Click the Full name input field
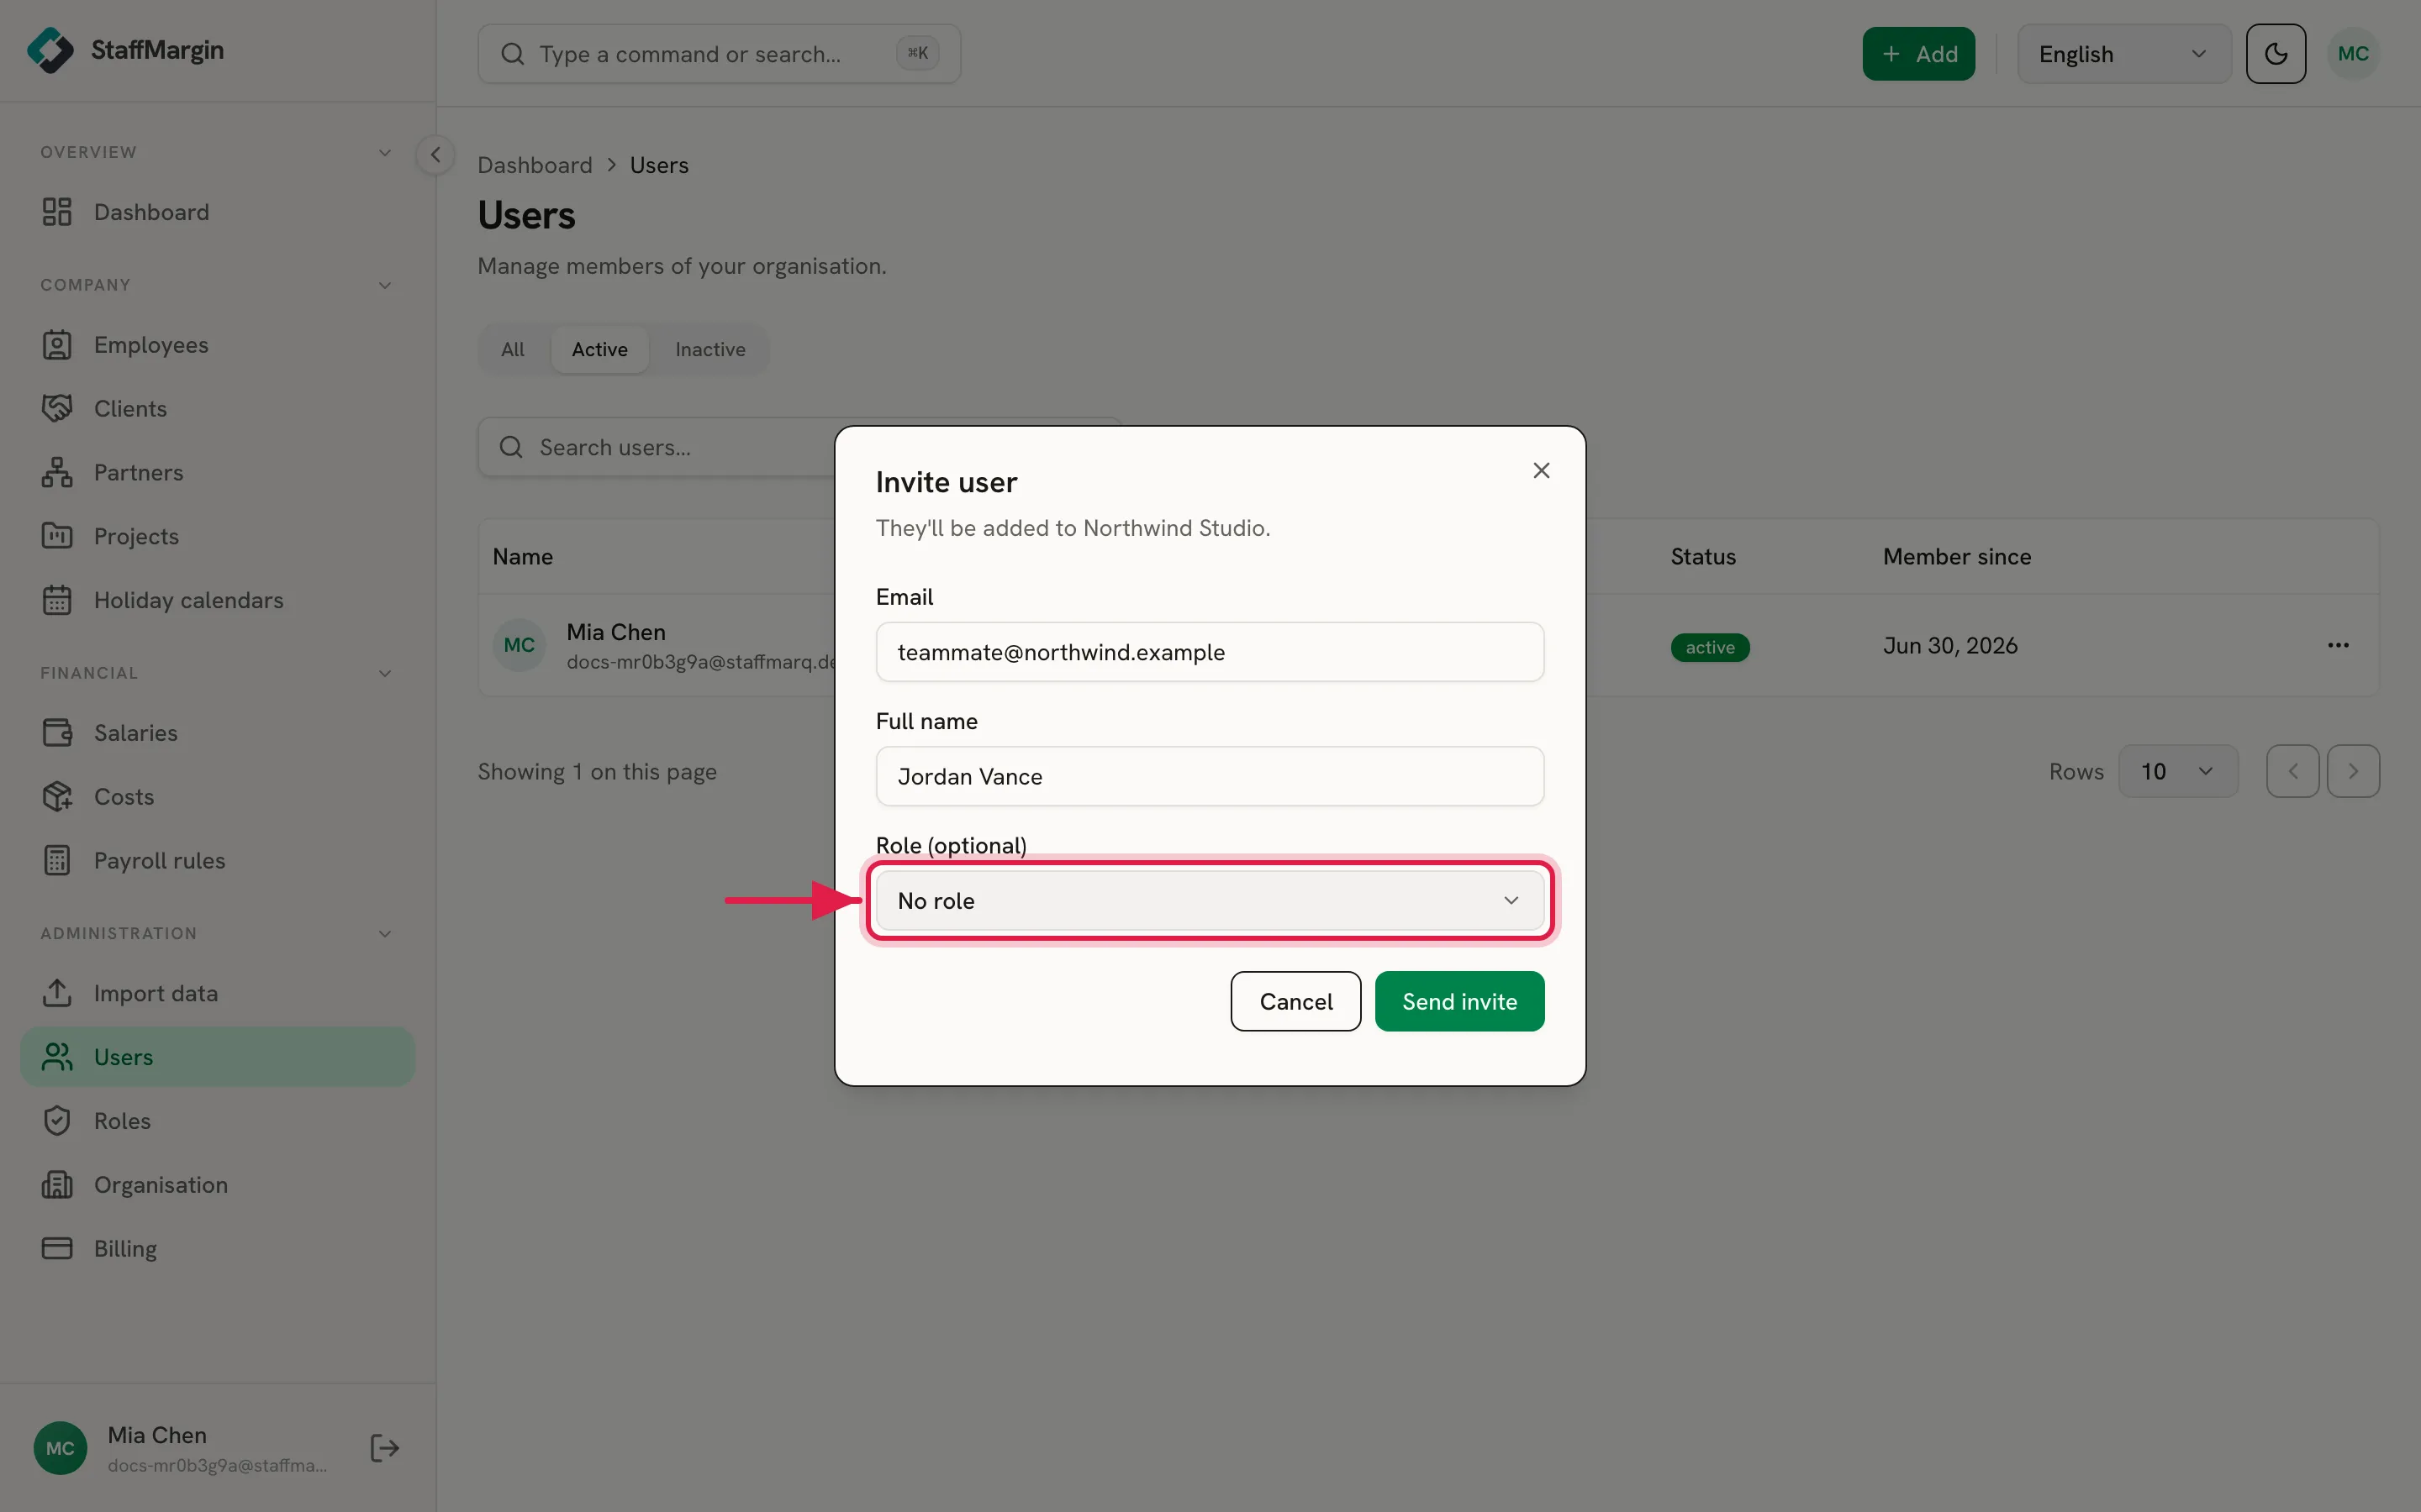The image size is (2421, 1512). pos(1210,776)
